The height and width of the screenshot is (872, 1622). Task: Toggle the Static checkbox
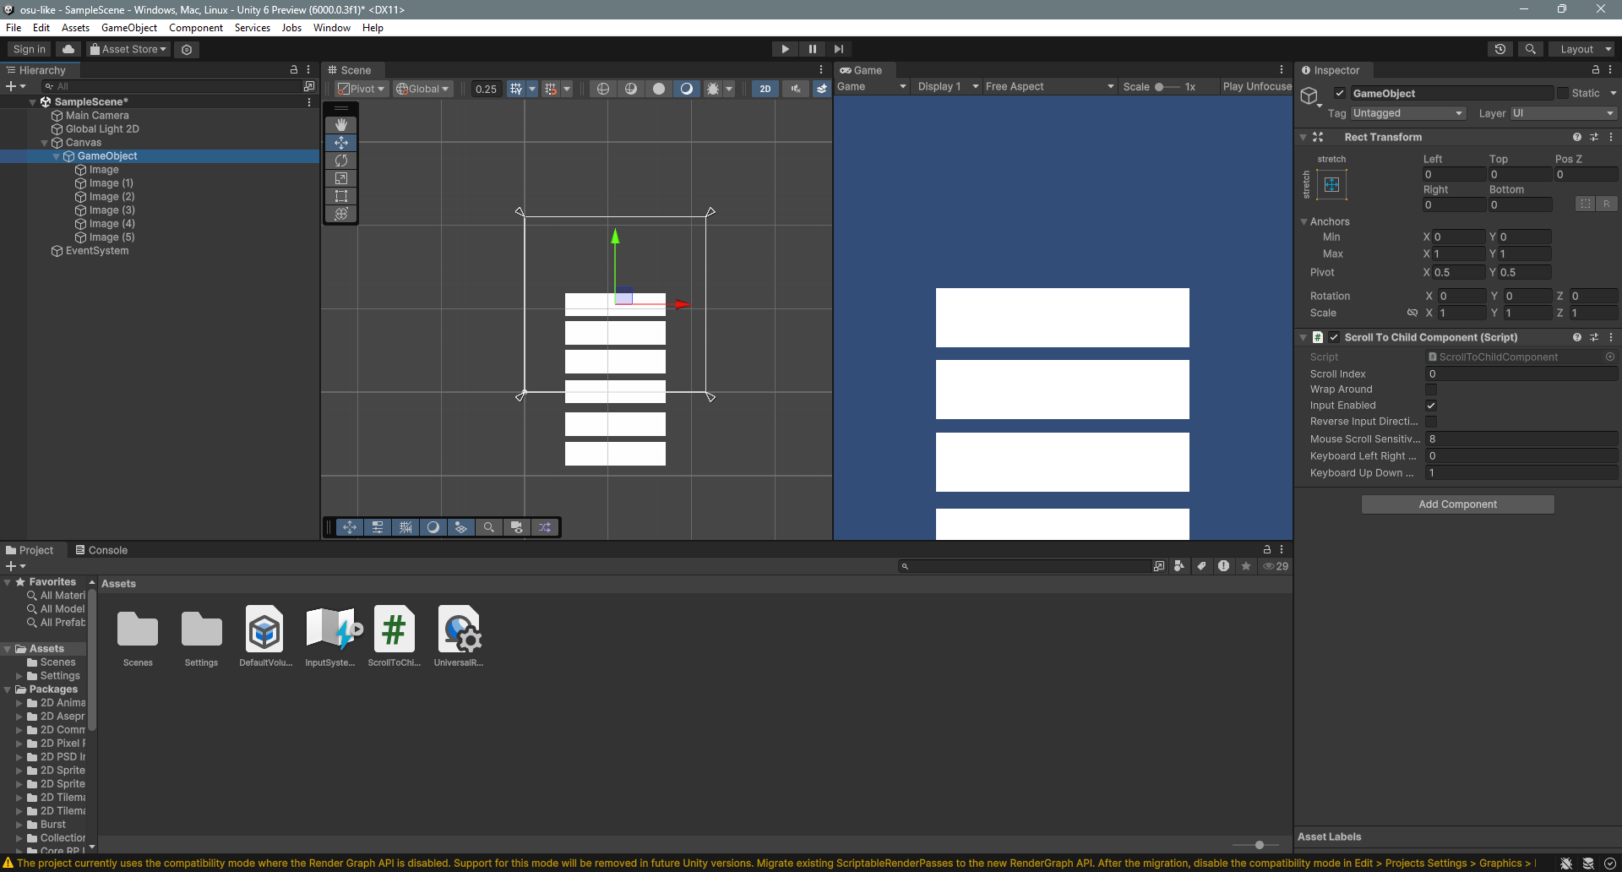click(x=1562, y=93)
